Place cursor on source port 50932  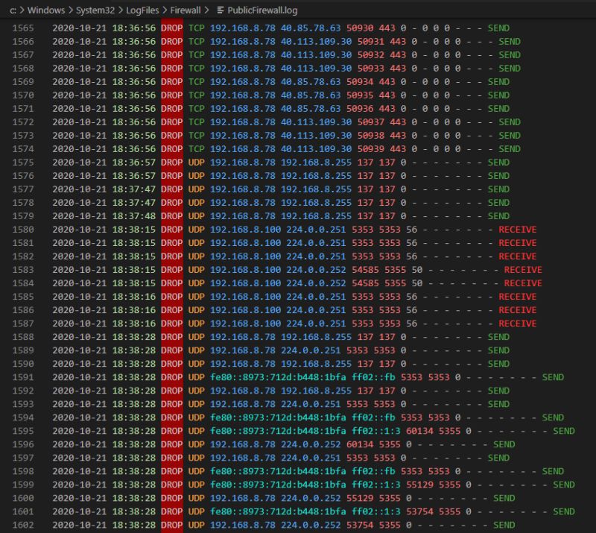(370, 54)
